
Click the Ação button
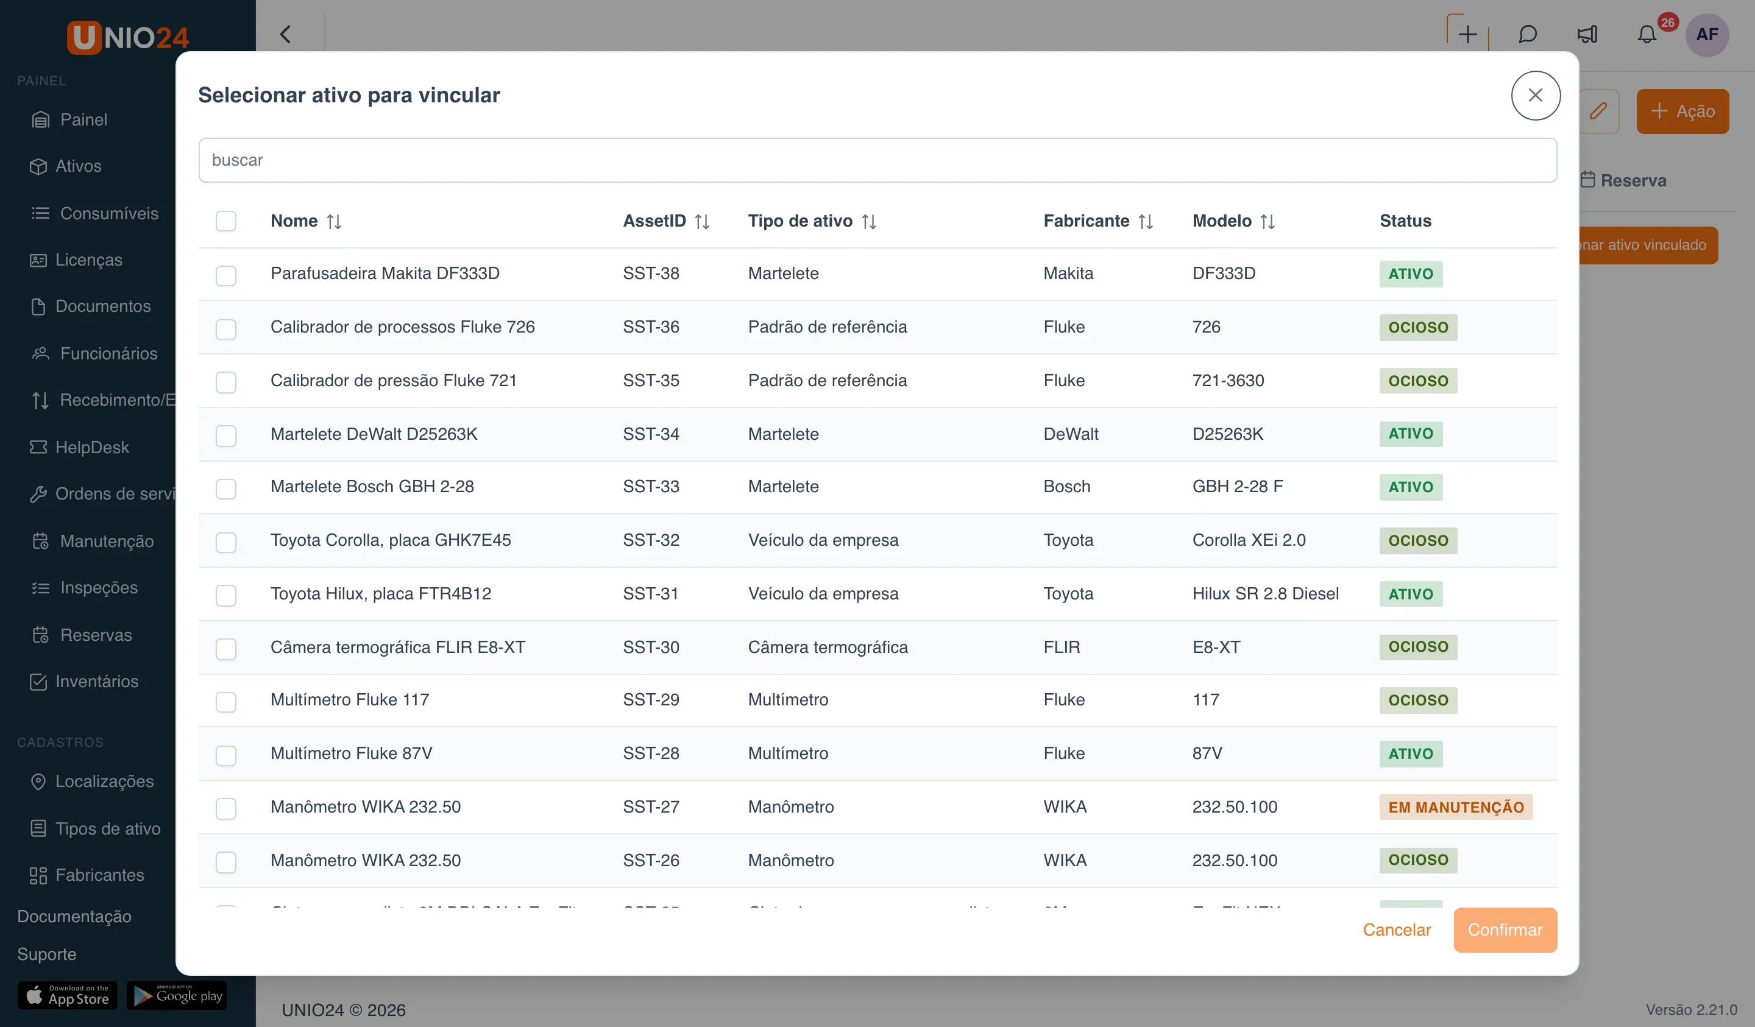pyautogui.click(x=1682, y=111)
